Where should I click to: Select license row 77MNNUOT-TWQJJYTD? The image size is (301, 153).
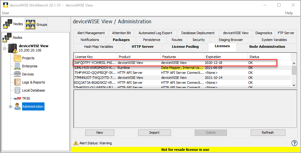pos(182,78)
